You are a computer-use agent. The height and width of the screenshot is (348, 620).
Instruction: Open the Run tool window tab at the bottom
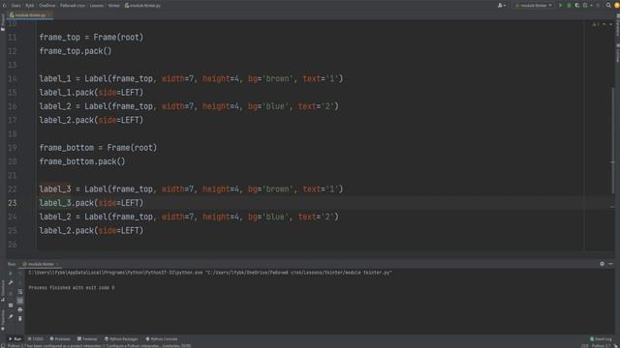15,339
